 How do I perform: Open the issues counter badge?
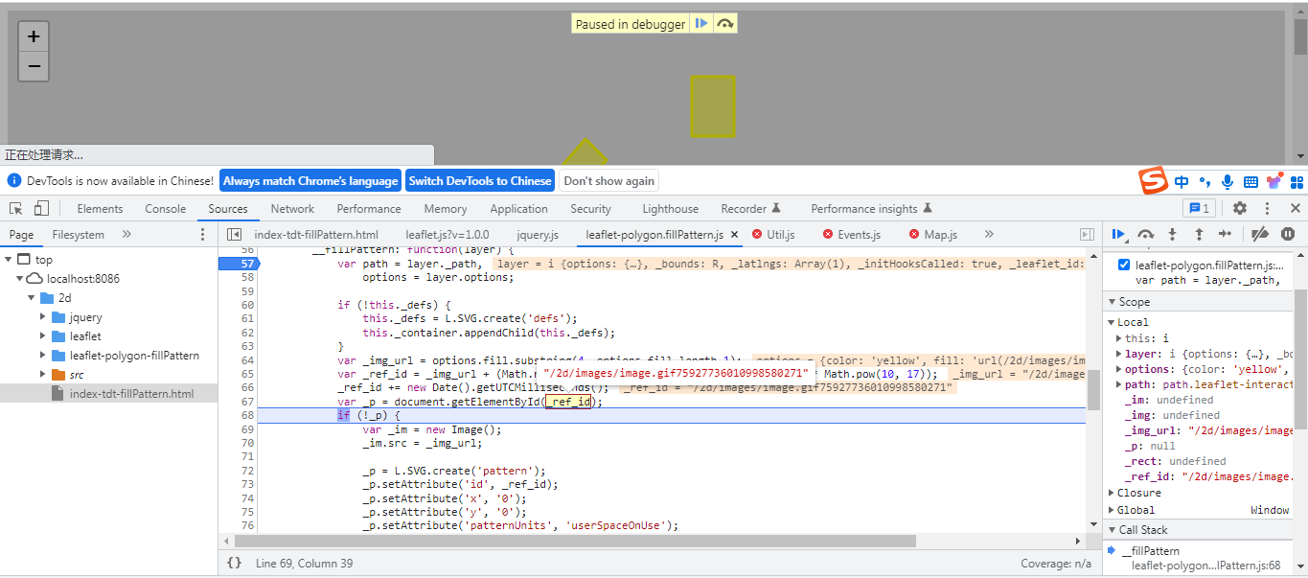[x=1200, y=208]
